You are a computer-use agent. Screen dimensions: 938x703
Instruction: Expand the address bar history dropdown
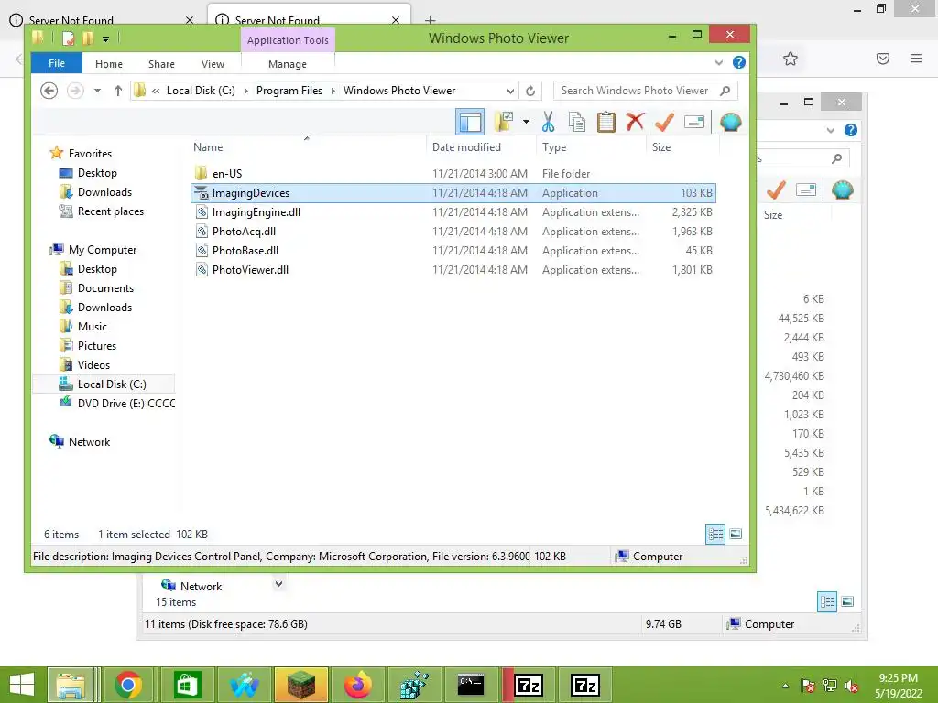click(510, 91)
